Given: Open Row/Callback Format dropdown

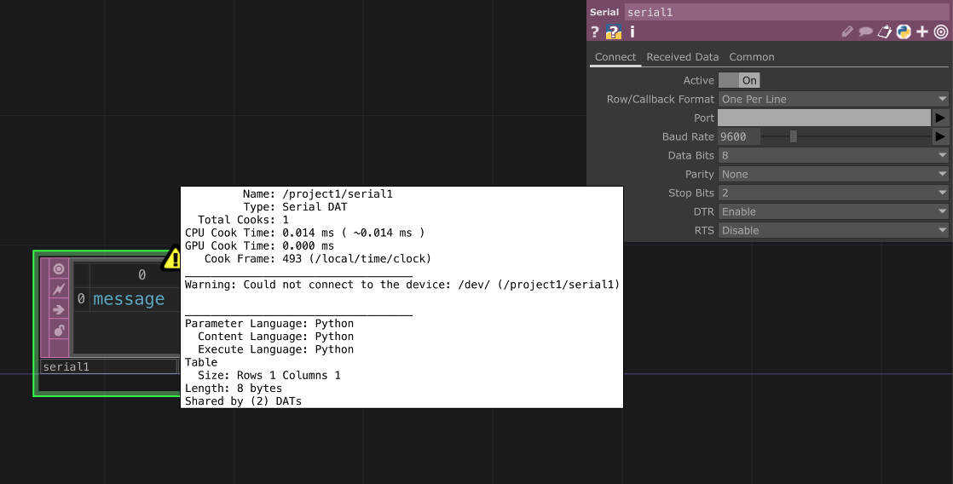Looking at the screenshot, I should [834, 99].
